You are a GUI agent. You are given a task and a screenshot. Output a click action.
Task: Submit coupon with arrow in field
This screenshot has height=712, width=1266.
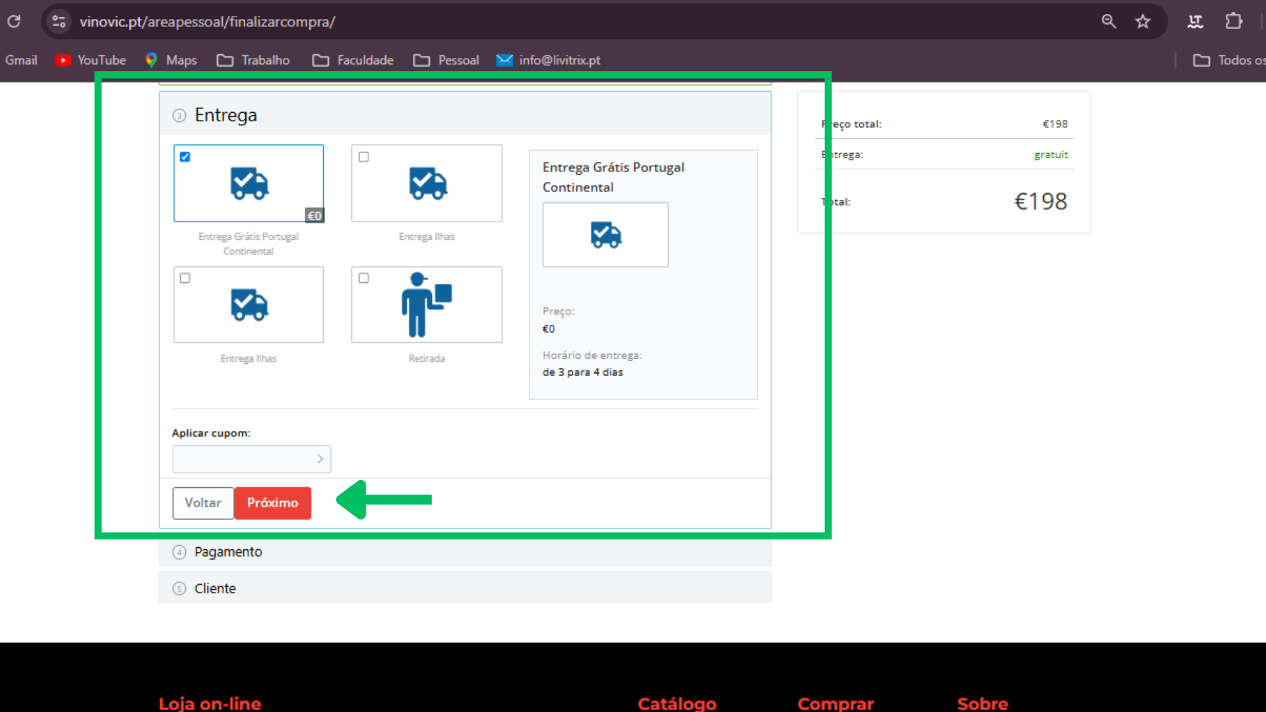tap(320, 459)
